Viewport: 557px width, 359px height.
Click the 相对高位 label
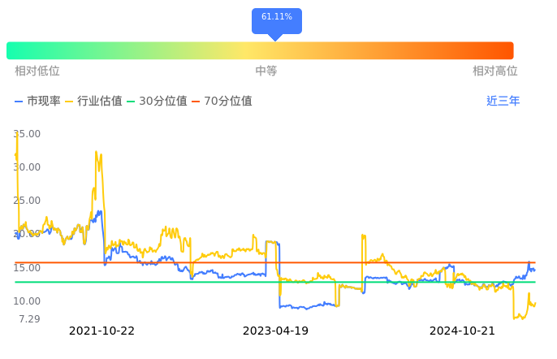pyautogui.click(x=495, y=71)
